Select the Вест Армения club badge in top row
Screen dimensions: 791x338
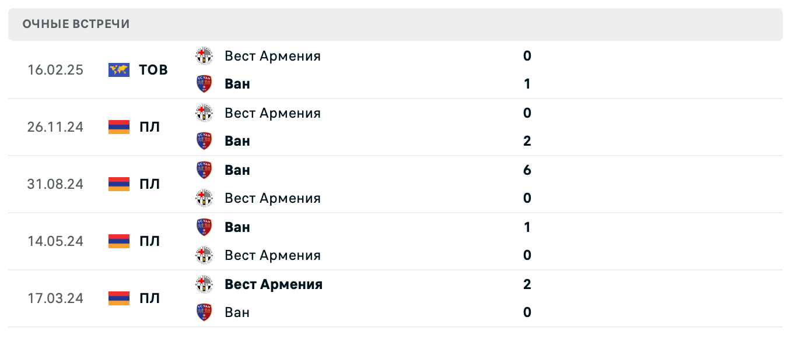click(x=203, y=55)
